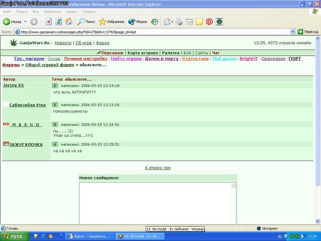Follow the К списку тем link

pyautogui.click(x=158, y=168)
